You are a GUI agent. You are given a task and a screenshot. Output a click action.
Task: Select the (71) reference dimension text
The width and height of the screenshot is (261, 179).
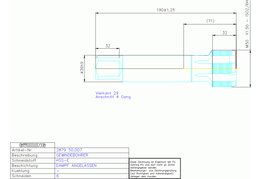(x=211, y=20)
